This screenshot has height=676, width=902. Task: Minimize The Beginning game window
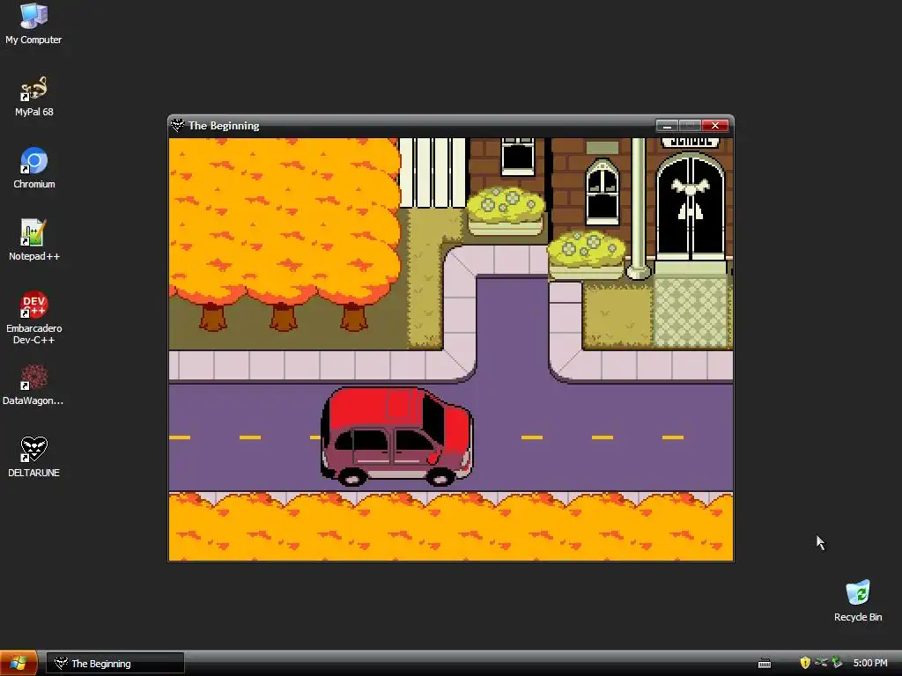tap(667, 125)
